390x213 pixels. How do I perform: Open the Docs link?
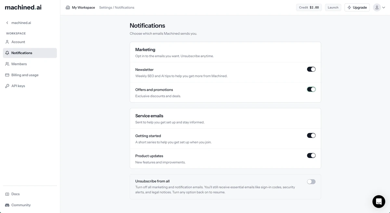coord(30,194)
